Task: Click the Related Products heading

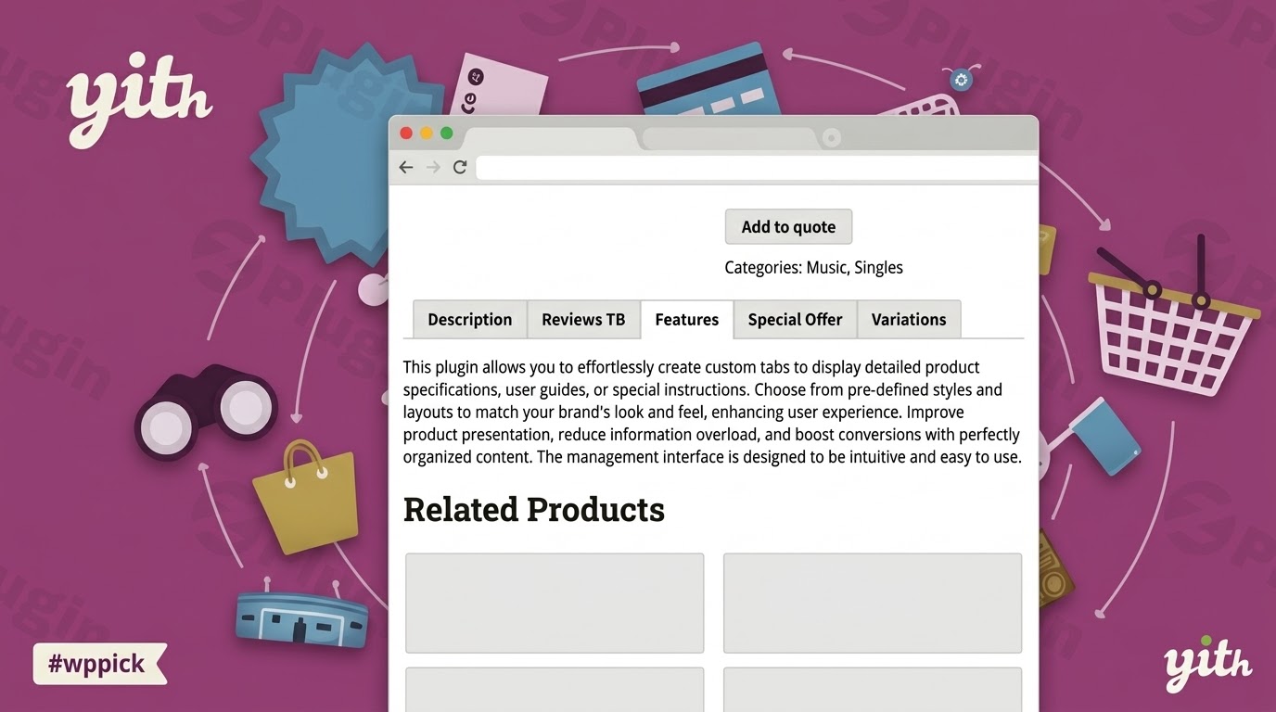Action: [534, 509]
